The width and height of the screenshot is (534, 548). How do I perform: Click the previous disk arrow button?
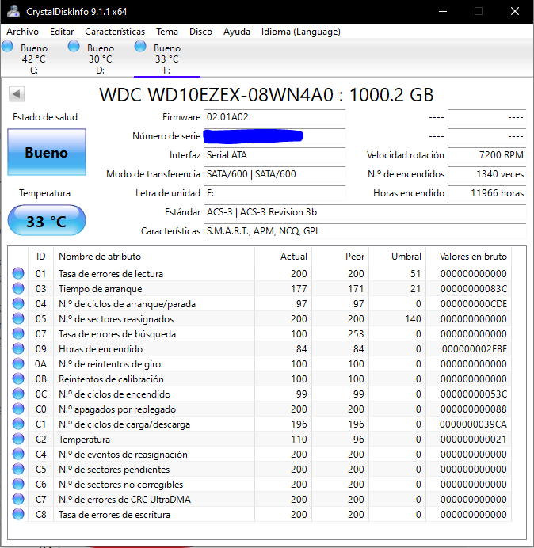(x=17, y=93)
